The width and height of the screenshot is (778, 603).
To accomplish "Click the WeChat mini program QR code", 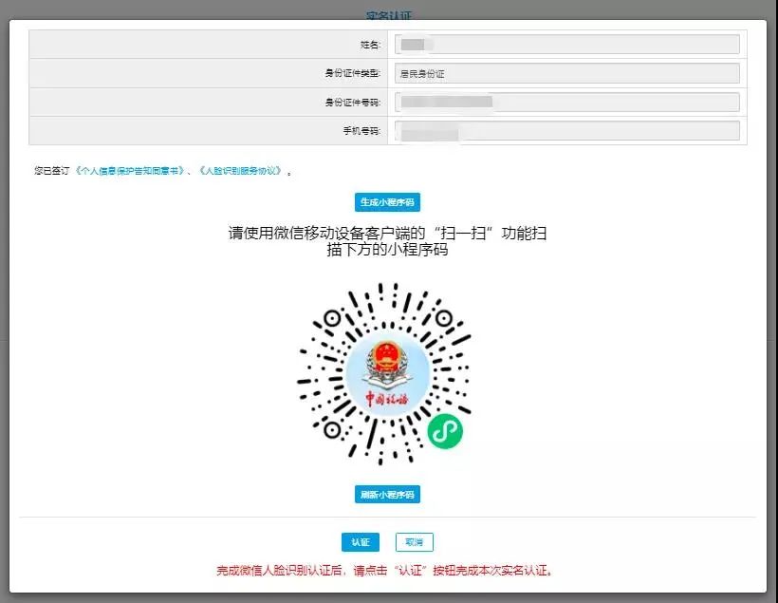I will pos(384,373).
